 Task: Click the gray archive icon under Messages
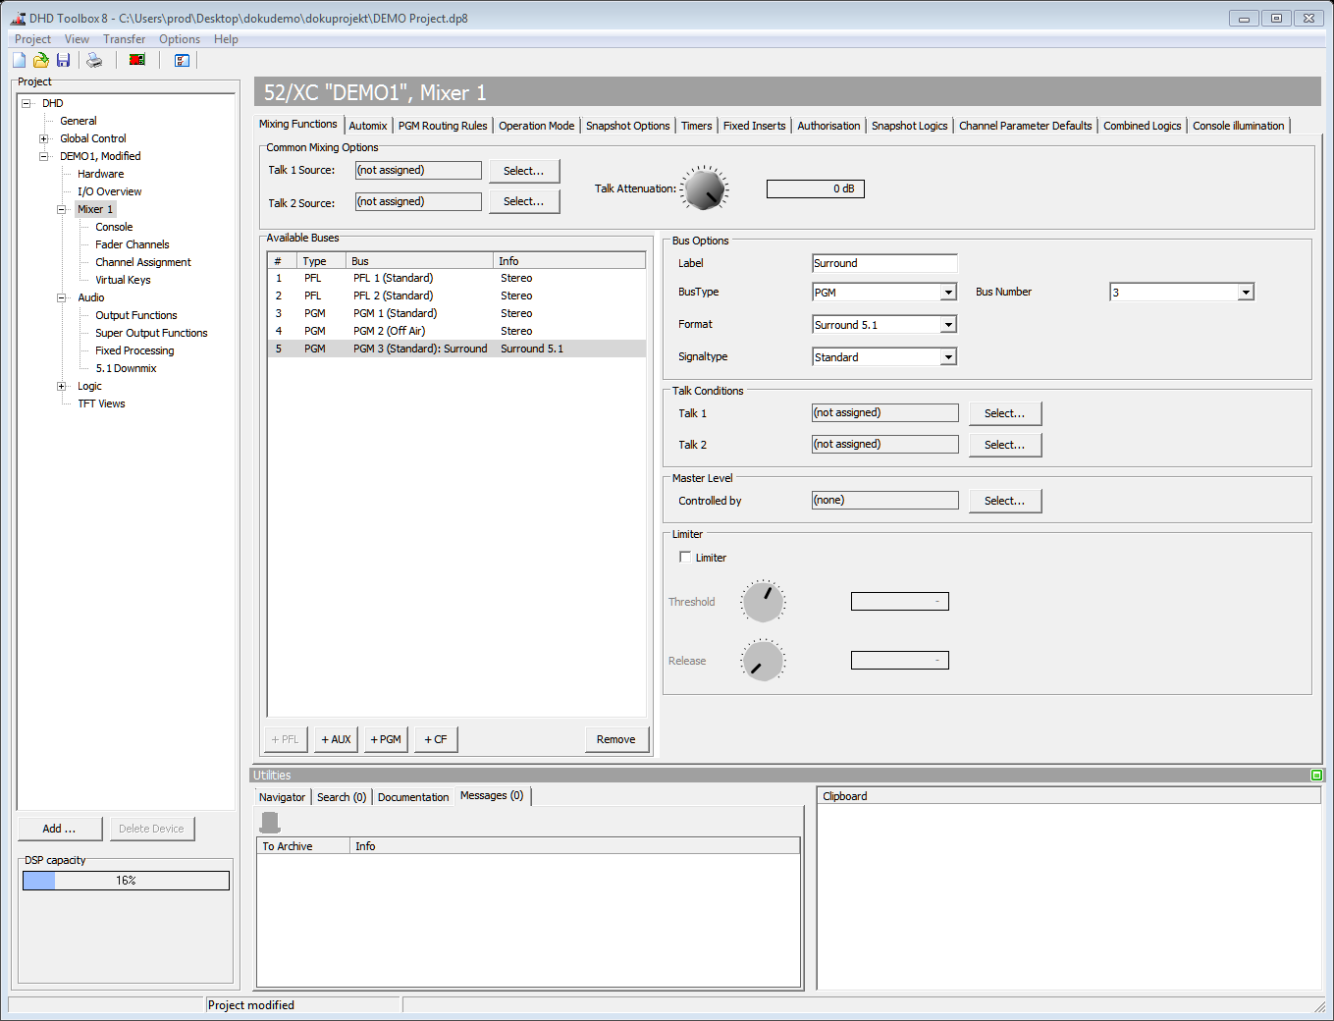click(270, 822)
